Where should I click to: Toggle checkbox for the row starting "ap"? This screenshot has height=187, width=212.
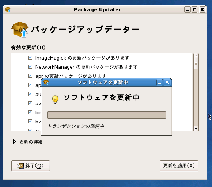30,85
